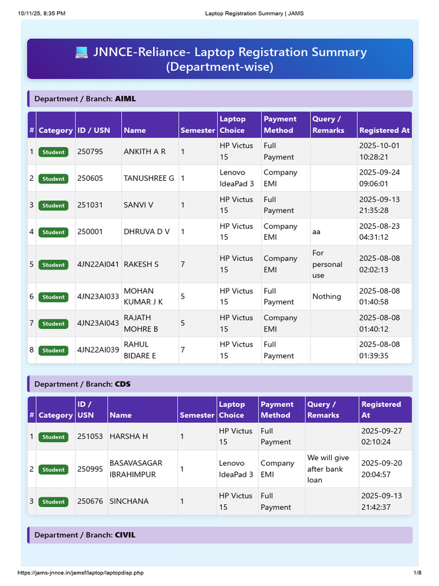Select the name DHRUVA D V
The height and width of the screenshot is (586, 439).
point(147,232)
